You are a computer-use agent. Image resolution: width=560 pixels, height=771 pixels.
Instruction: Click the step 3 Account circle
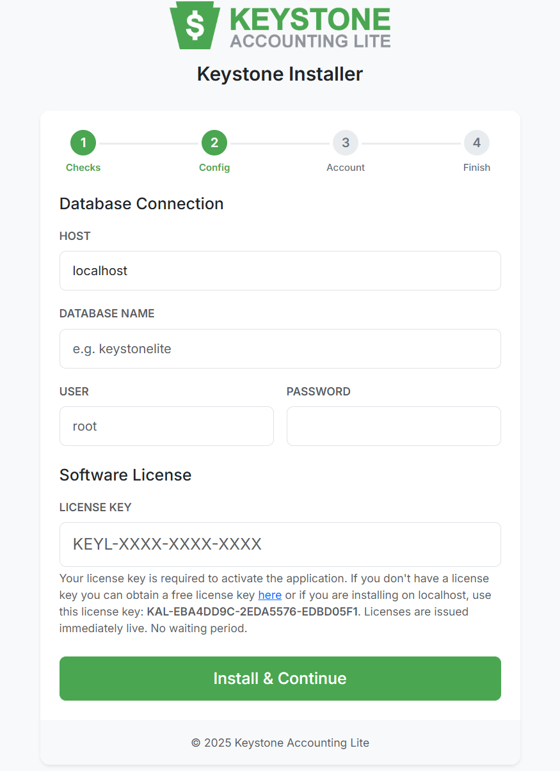click(x=346, y=143)
